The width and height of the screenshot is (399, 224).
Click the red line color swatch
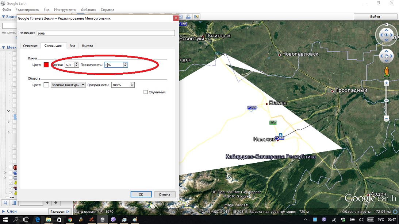tap(46, 65)
